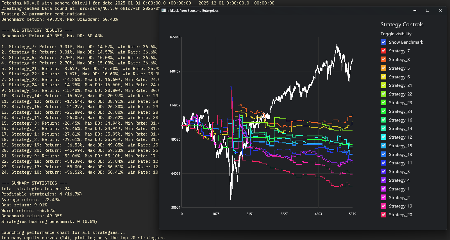Uncheck the Show Benchmark checkbox
Viewport: 450px width, 240px height.
pos(383,42)
